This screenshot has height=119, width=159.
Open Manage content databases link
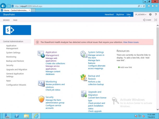53,73
